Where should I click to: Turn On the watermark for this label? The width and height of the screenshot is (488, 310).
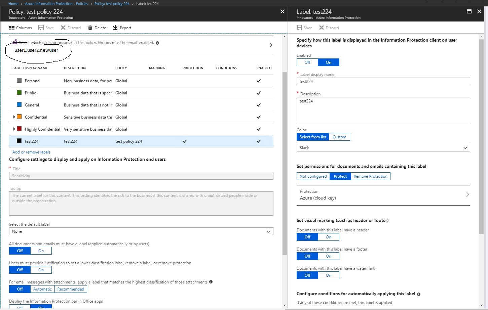point(329,275)
